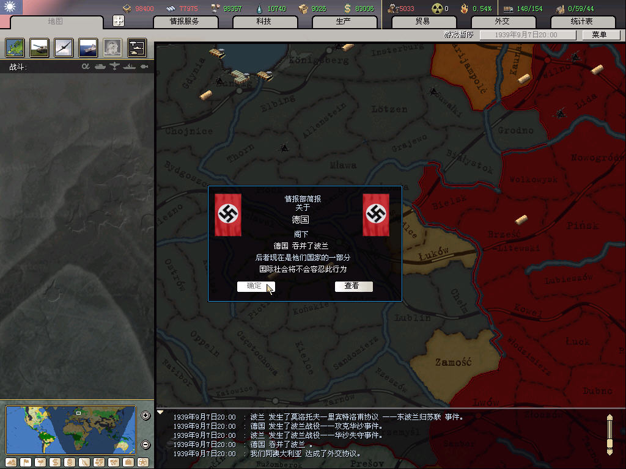Select the naval units ship icon

pos(88,48)
